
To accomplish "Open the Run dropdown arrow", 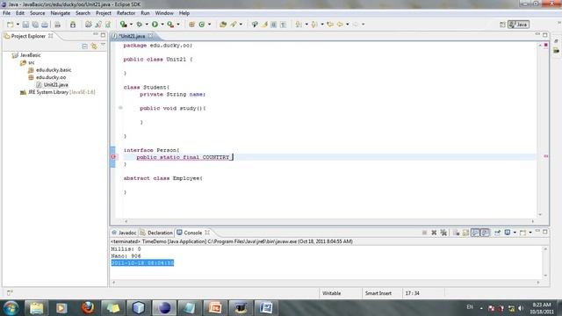I will click(x=162, y=25).
